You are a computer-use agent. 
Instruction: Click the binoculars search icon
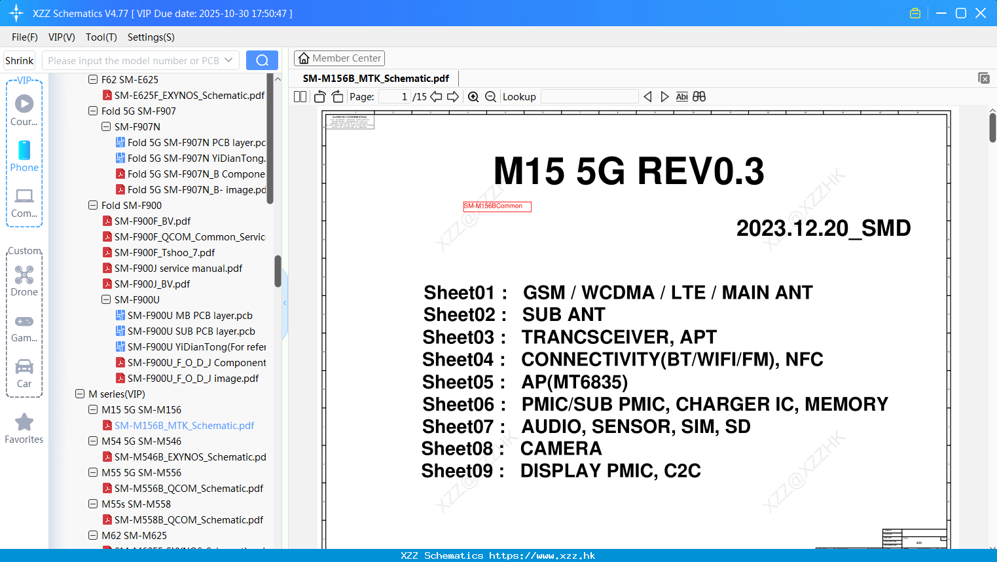(699, 97)
